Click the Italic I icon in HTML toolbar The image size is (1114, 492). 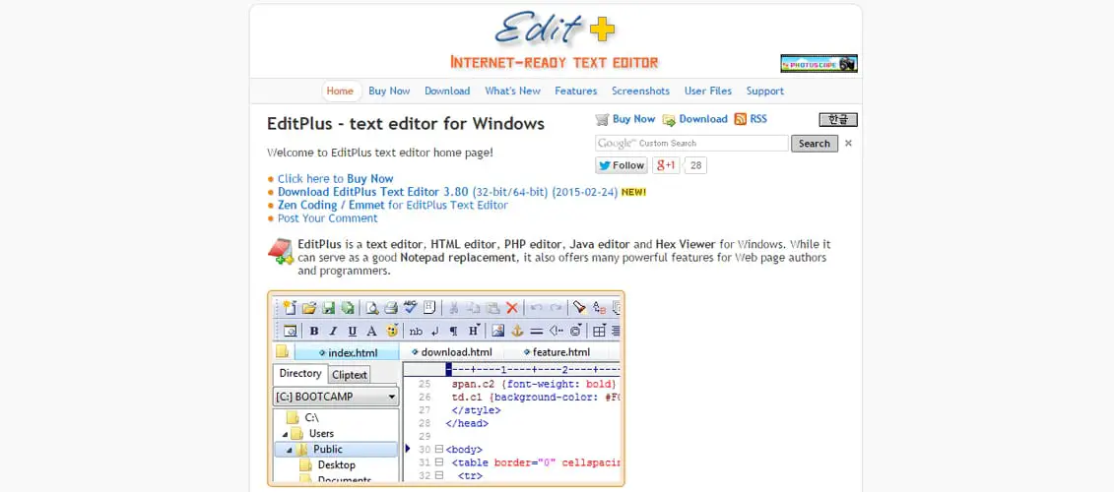(333, 331)
